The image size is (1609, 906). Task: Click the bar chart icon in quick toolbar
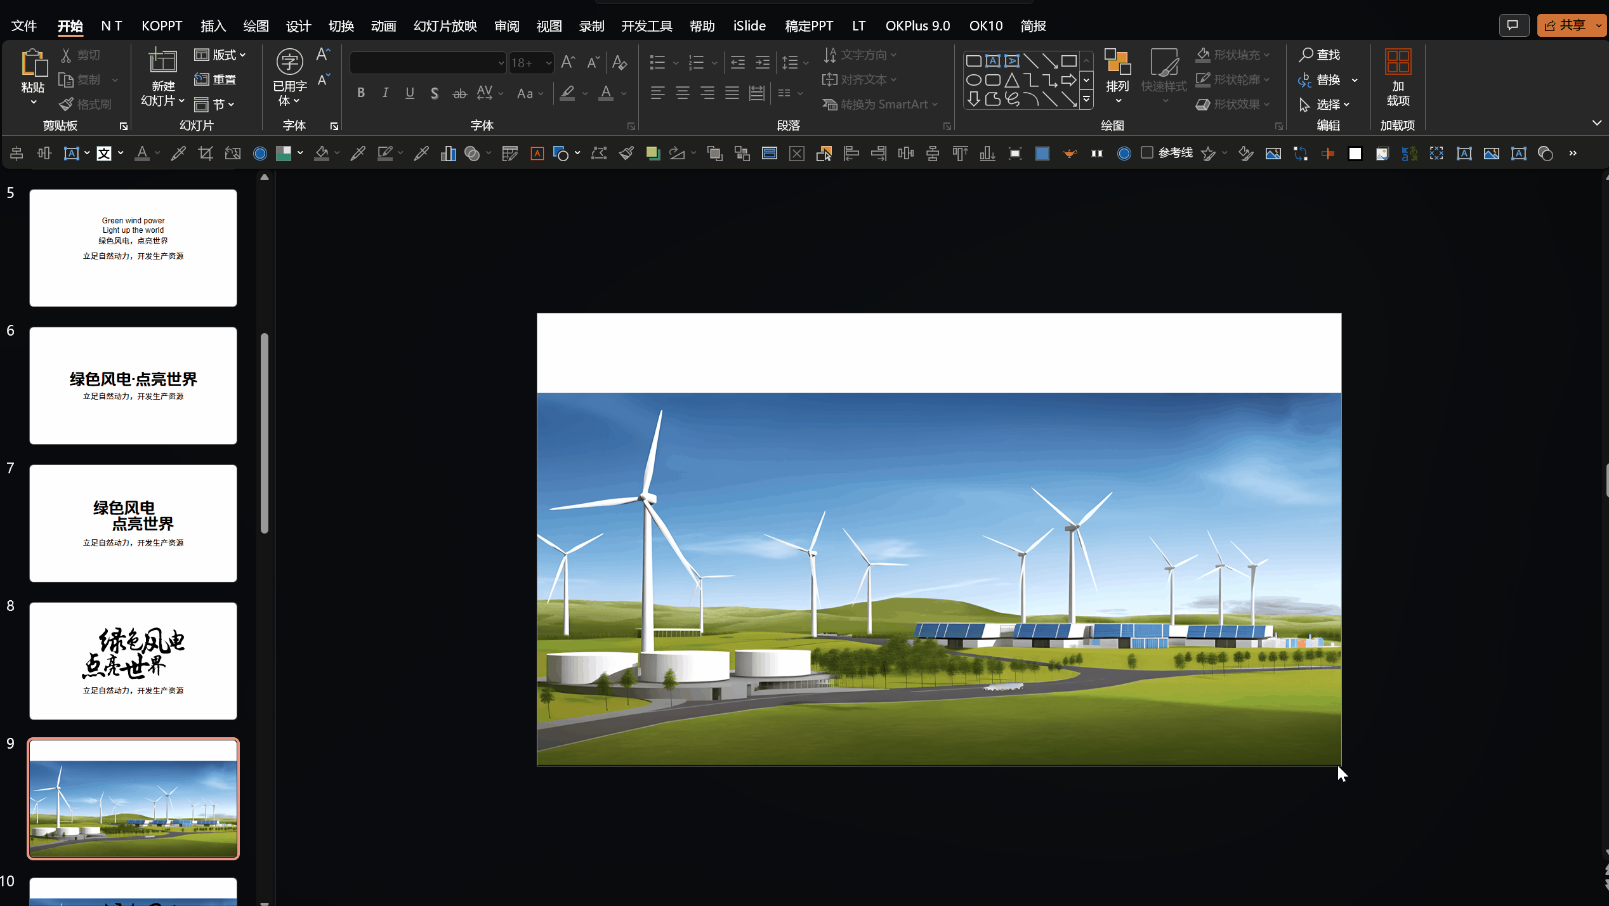coord(448,153)
